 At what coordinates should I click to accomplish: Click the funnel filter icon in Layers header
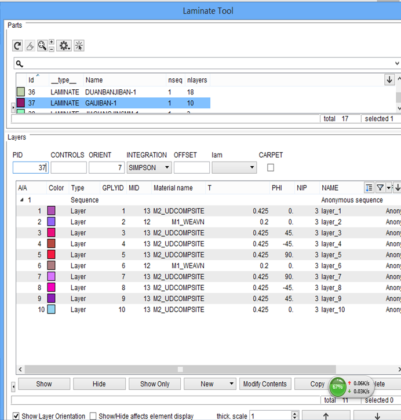click(x=380, y=188)
